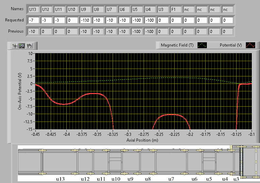Click the Previous value -10 for U9
The image size is (260, 183).
[85, 32]
